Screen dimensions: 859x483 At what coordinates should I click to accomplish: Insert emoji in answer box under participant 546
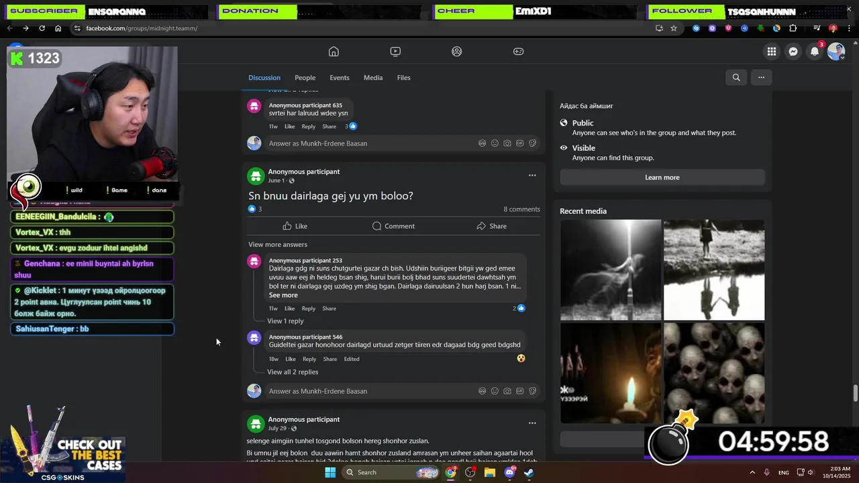tap(495, 391)
